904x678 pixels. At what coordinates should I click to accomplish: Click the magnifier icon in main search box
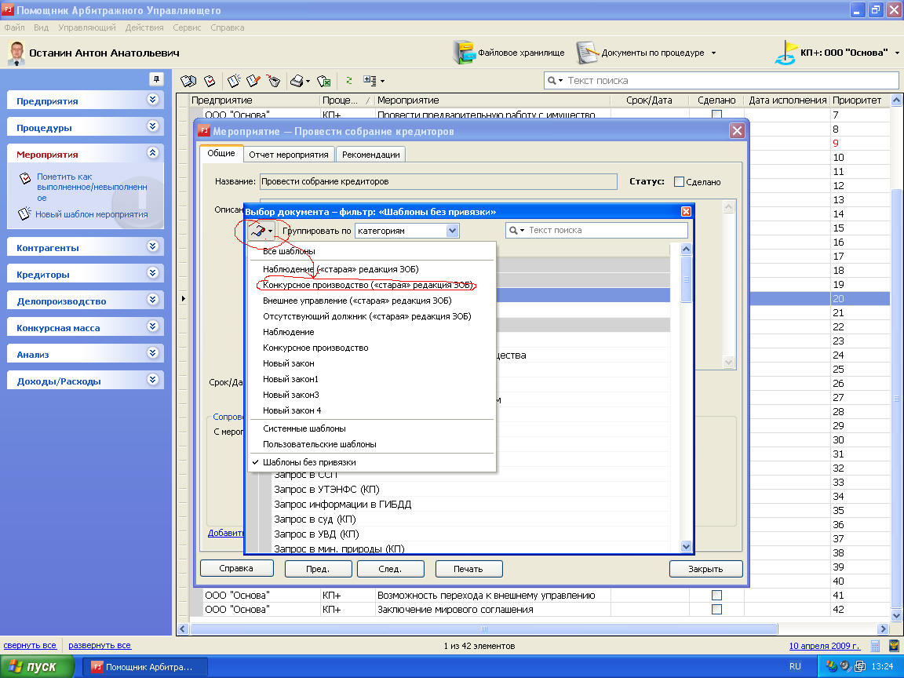click(552, 81)
